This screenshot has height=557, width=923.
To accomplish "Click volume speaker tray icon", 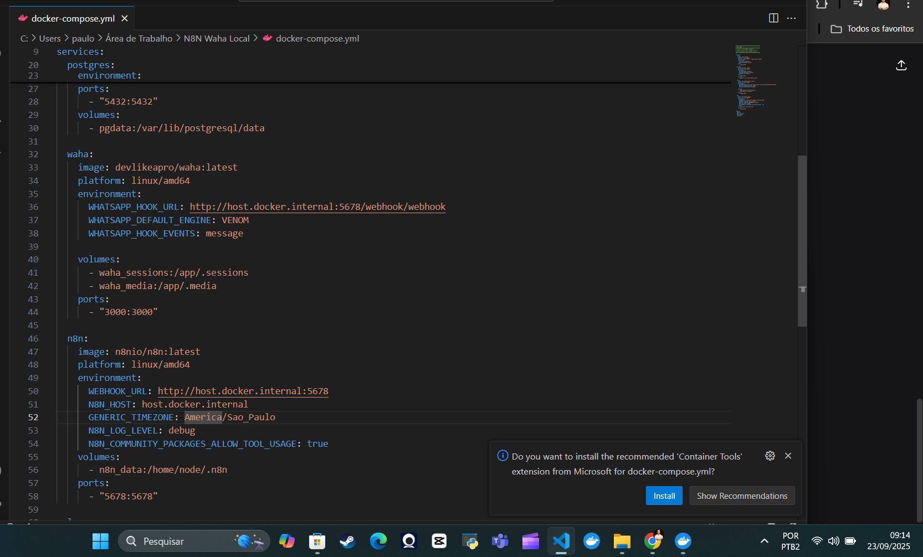I will pyautogui.click(x=834, y=541).
